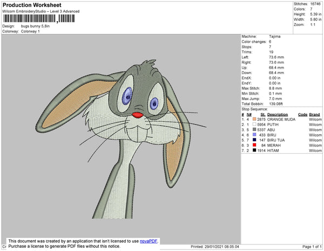Click the zoom value '1:1'
Viewport: 324px width, 251px height.
point(313,25)
